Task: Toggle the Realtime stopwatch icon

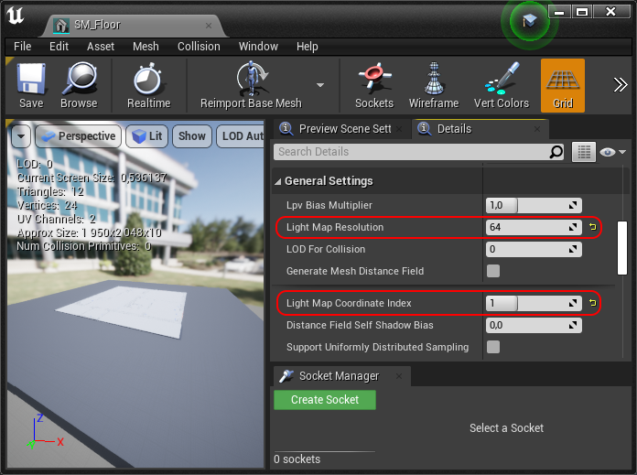Action: click(x=148, y=81)
